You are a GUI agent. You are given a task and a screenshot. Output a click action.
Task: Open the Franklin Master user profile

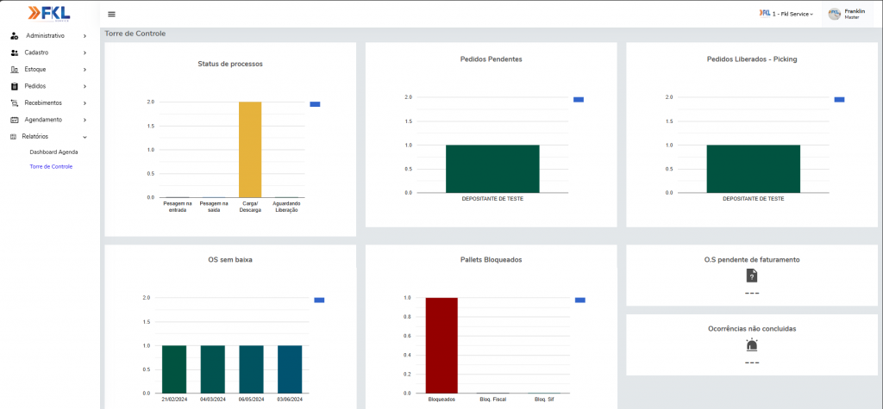[x=850, y=14]
